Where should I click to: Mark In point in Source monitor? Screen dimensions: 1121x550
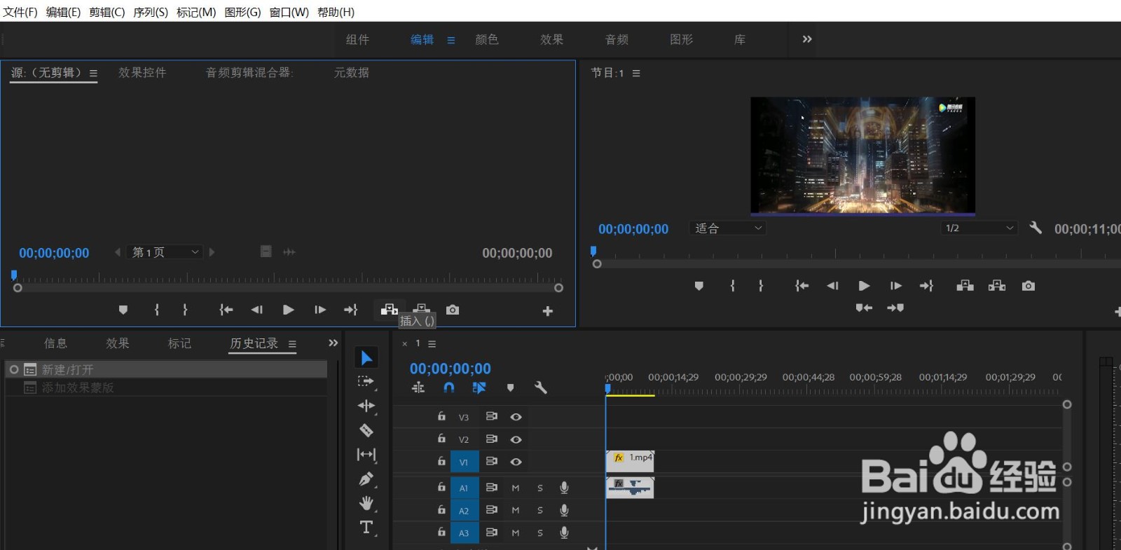(x=156, y=310)
